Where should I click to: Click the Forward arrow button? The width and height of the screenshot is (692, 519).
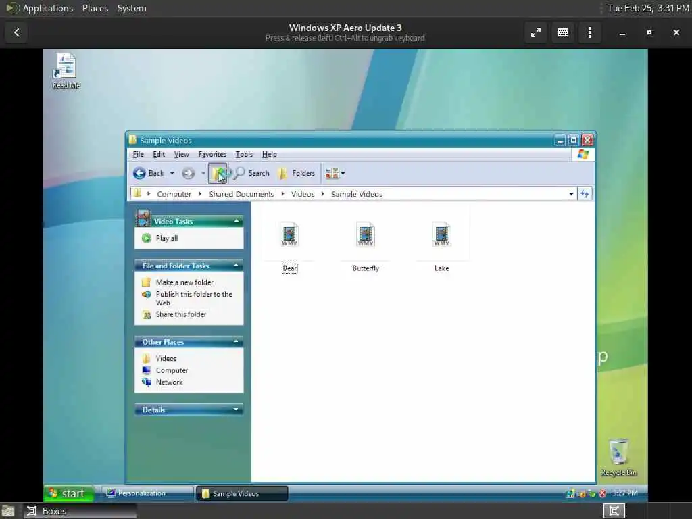coord(189,174)
